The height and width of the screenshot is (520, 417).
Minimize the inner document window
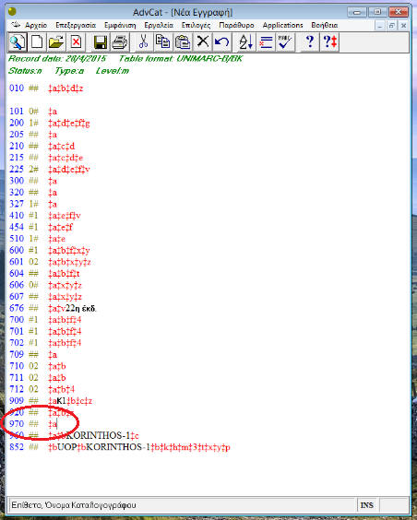380,25
